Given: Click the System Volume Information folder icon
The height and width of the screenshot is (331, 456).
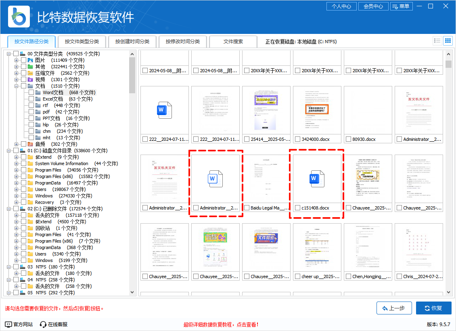Looking at the screenshot, I should coord(30,164).
